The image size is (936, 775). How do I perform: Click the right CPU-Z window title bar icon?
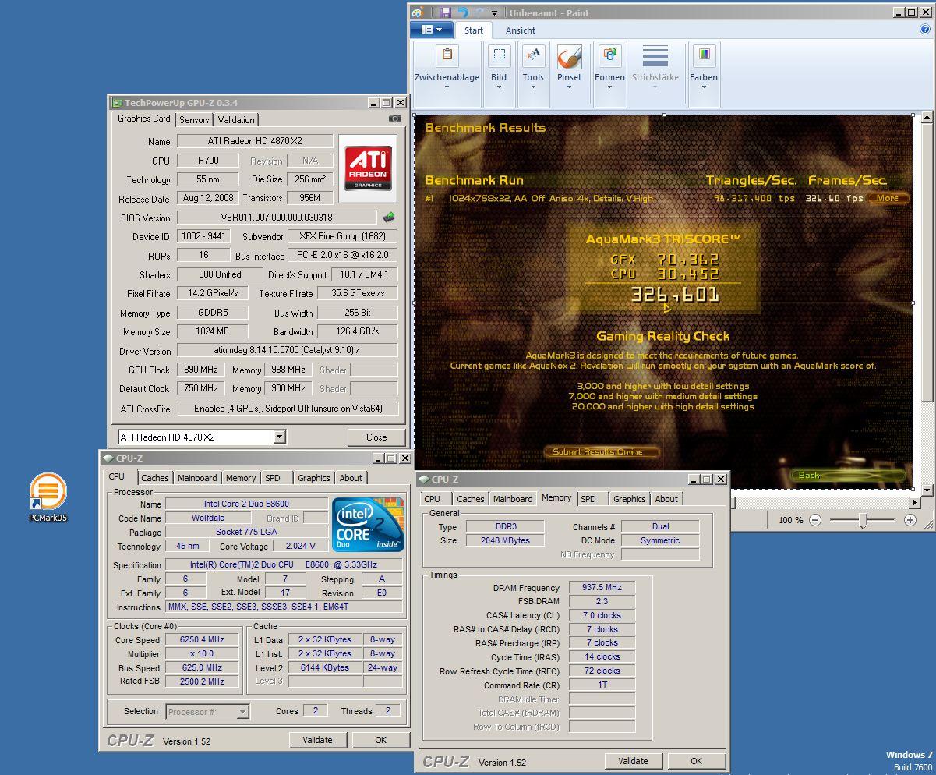click(x=424, y=480)
